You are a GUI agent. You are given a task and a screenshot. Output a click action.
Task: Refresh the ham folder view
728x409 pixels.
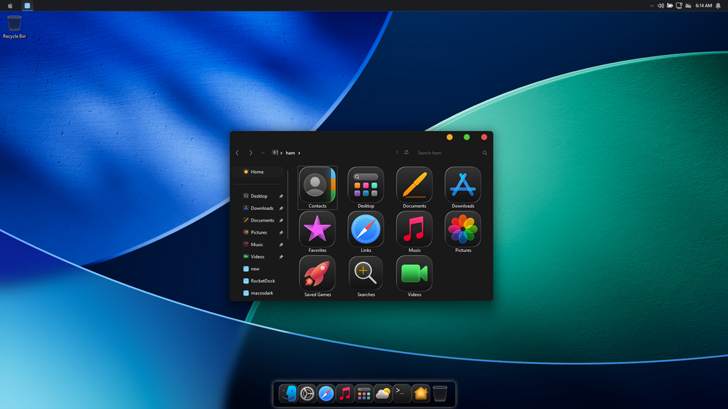pos(406,153)
